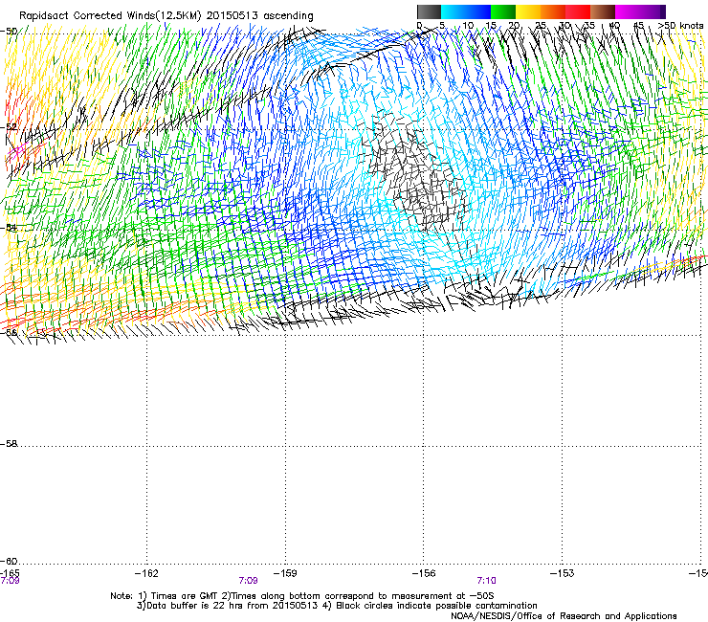The height and width of the screenshot is (622, 708).
Task: Click the -56 latitude axis label
Action: tap(9, 332)
